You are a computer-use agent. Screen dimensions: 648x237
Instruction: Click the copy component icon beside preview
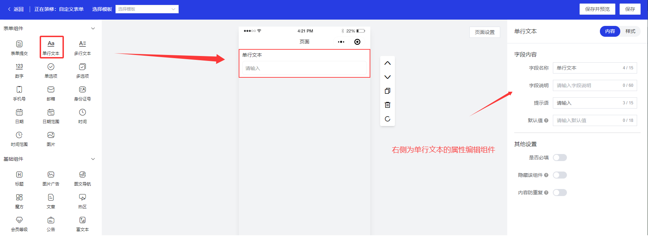pos(388,91)
